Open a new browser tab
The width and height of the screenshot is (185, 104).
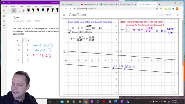[159, 4]
